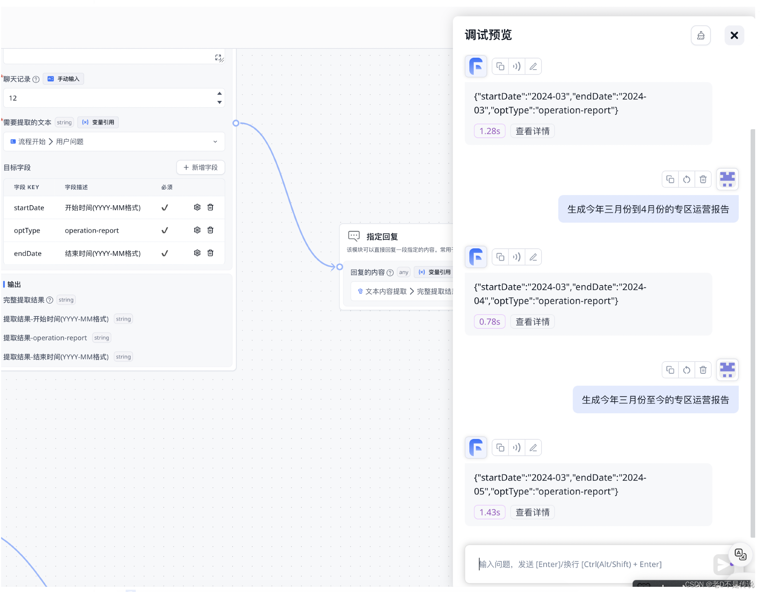
Task: Edit the 2024-04 bot reply
Action: pyautogui.click(x=533, y=257)
